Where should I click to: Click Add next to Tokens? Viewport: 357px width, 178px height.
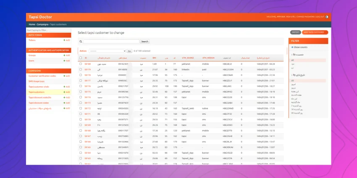[x=67, y=40]
